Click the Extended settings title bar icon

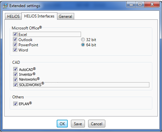(5, 6)
